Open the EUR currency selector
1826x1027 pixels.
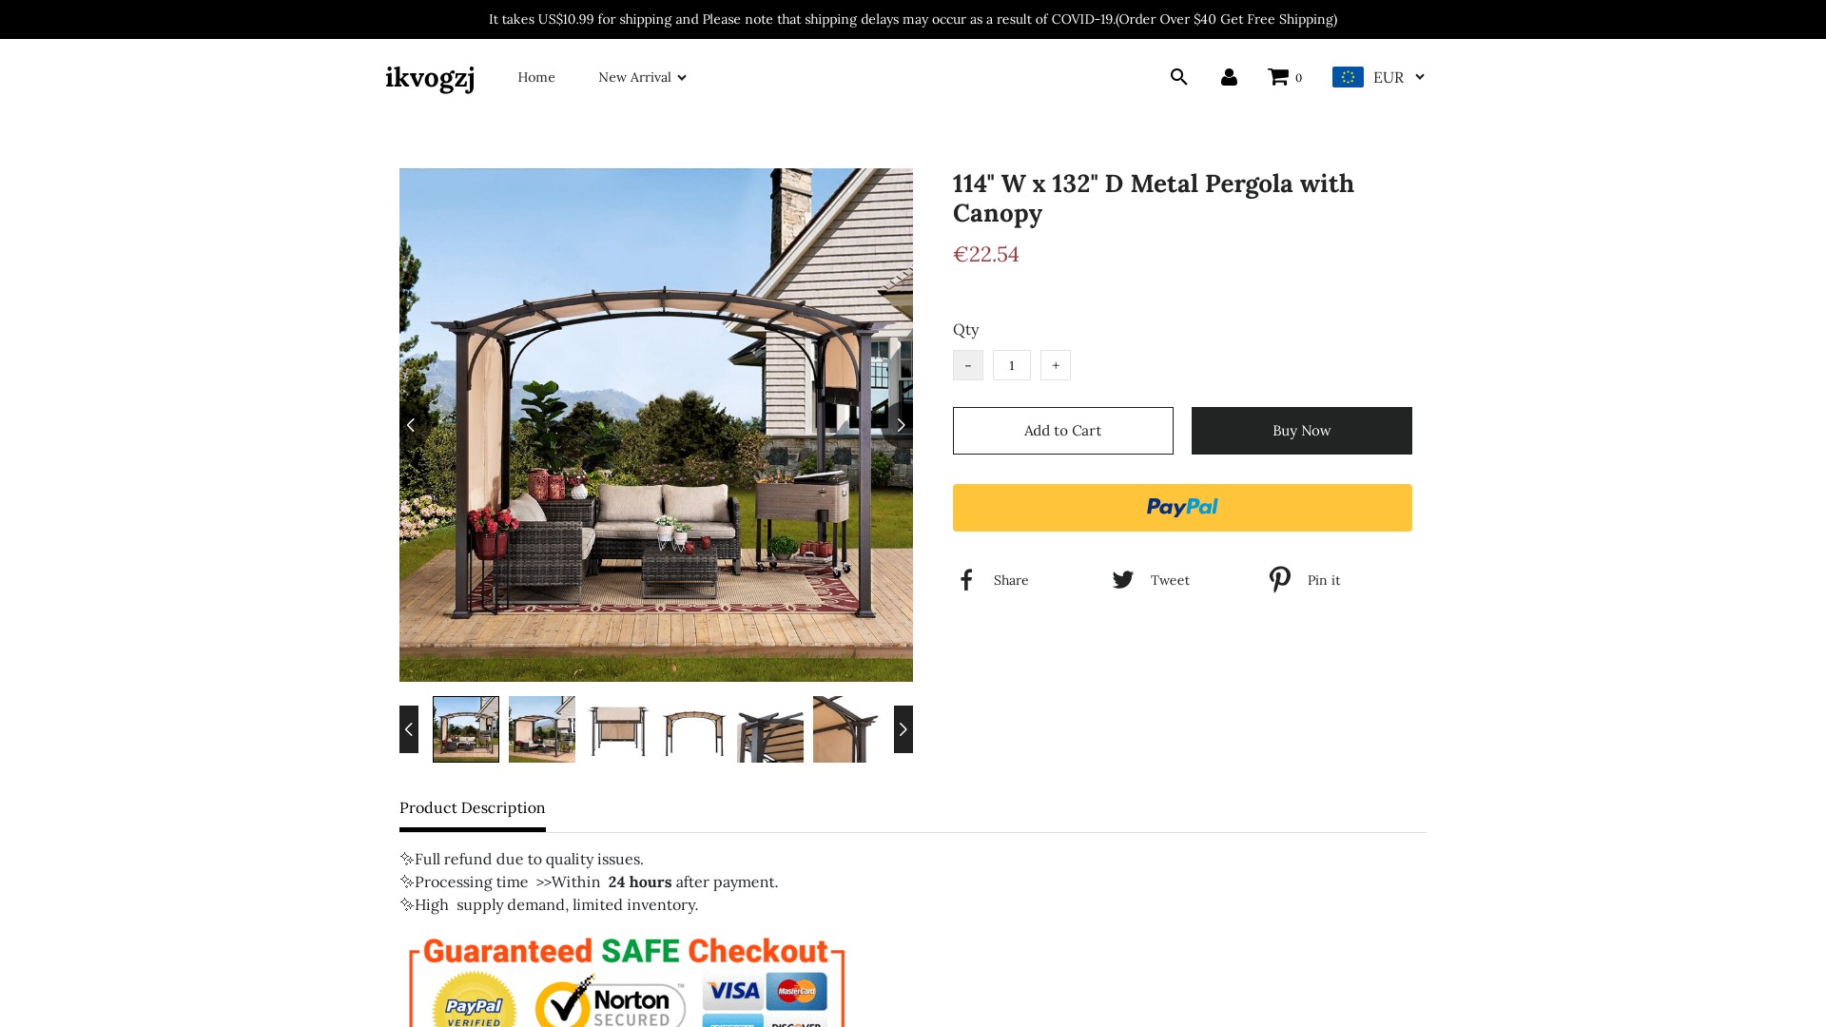click(x=1378, y=77)
